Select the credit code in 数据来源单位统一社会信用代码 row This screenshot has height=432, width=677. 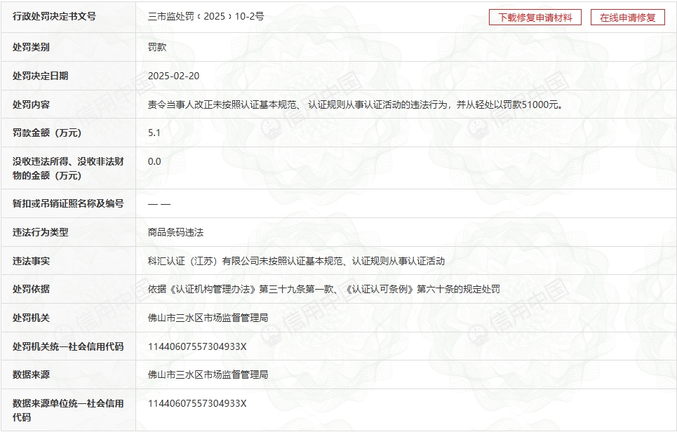pos(197,403)
